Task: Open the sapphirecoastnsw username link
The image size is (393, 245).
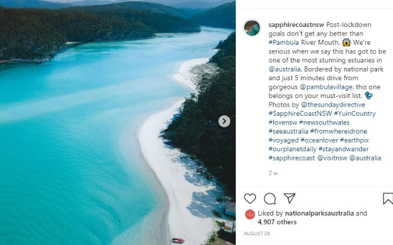Action: point(292,24)
